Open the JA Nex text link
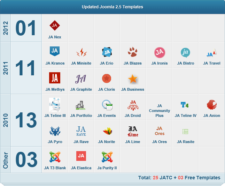This screenshot has width=225, height=186. (55, 37)
